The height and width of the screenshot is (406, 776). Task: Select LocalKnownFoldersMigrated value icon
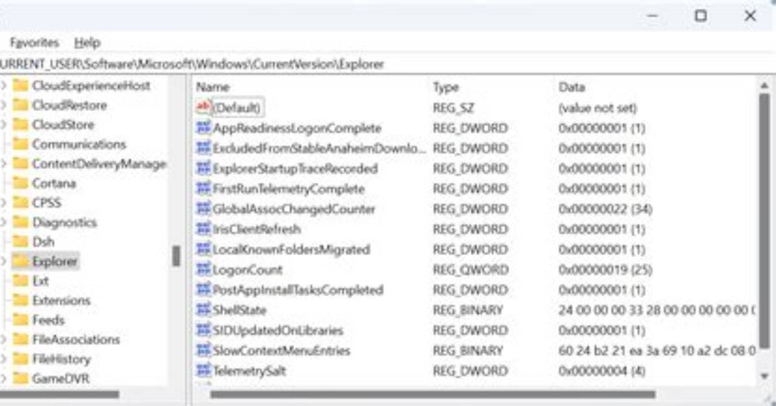tap(204, 249)
